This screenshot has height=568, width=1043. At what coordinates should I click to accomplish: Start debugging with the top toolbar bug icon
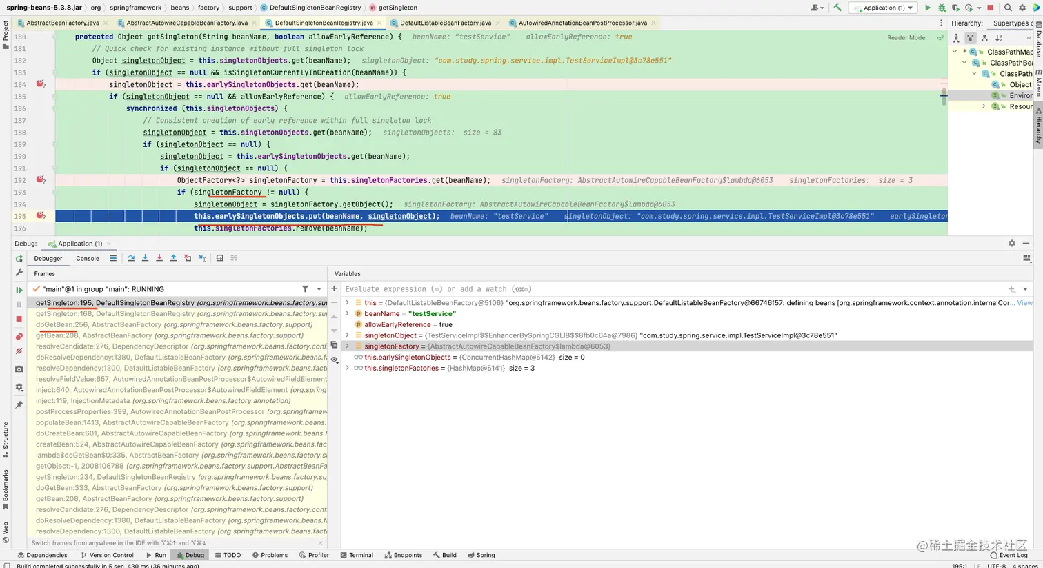(942, 8)
